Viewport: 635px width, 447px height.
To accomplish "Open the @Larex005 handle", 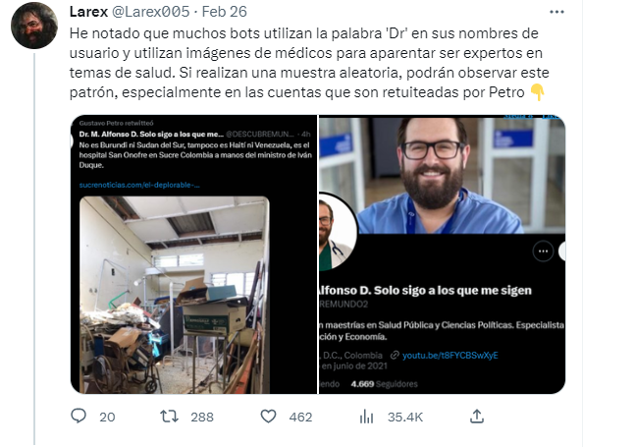I will coord(150,12).
